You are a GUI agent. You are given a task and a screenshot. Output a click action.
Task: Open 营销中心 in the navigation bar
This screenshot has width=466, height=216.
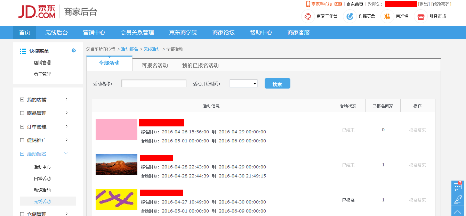(94, 33)
